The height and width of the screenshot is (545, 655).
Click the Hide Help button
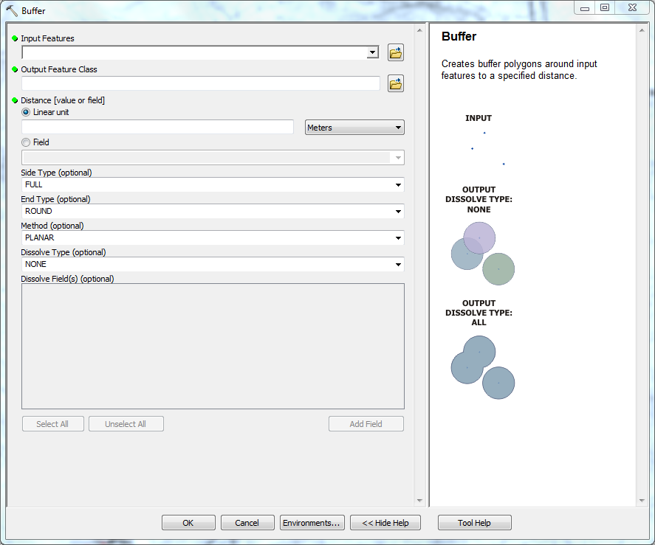(x=385, y=523)
